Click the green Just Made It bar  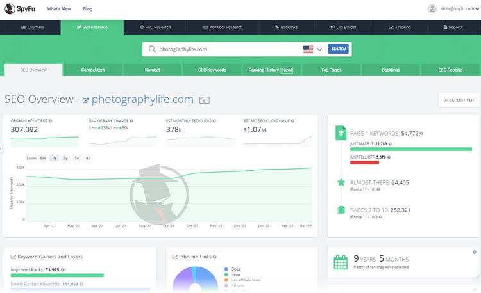(411, 149)
